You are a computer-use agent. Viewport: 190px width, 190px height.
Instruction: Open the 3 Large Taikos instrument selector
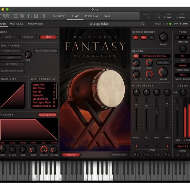point(117,24)
